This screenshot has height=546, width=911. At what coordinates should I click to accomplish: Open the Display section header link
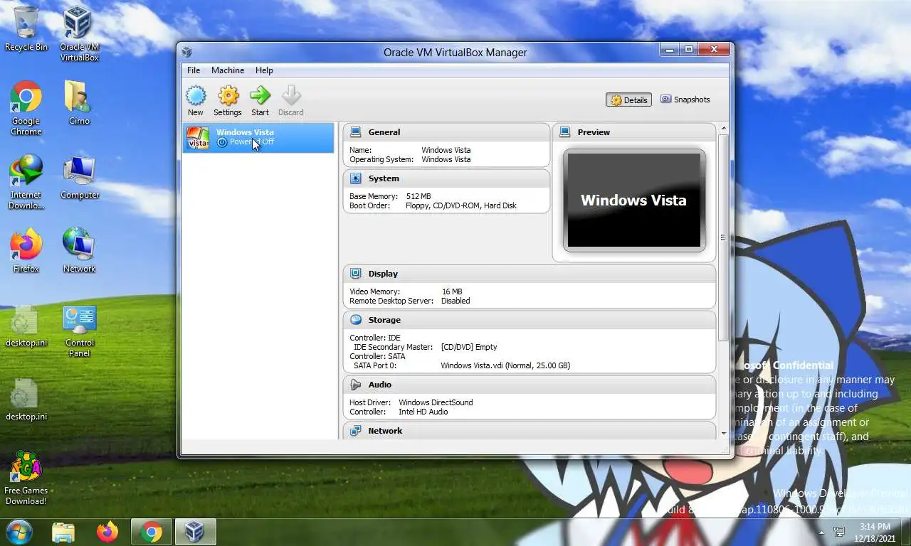(383, 274)
